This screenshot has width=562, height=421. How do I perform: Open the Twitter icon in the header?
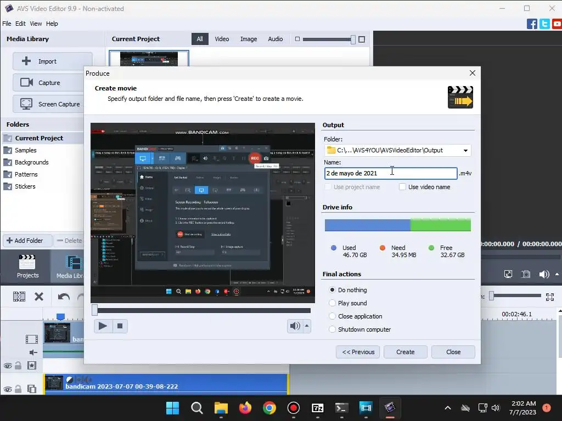coord(544,24)
